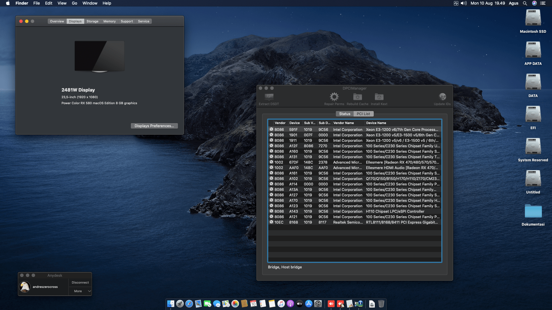
Task: Open the APP DATA drive icon
Action: coord(533,50)
